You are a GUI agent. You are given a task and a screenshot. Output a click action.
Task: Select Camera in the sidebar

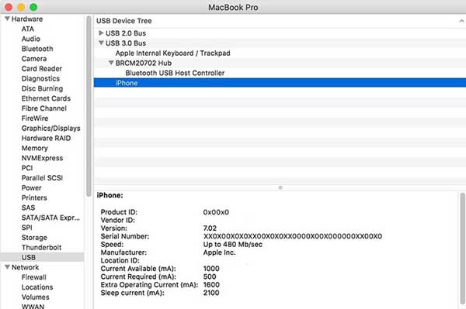pyautogui.click(x=34, y=59)
